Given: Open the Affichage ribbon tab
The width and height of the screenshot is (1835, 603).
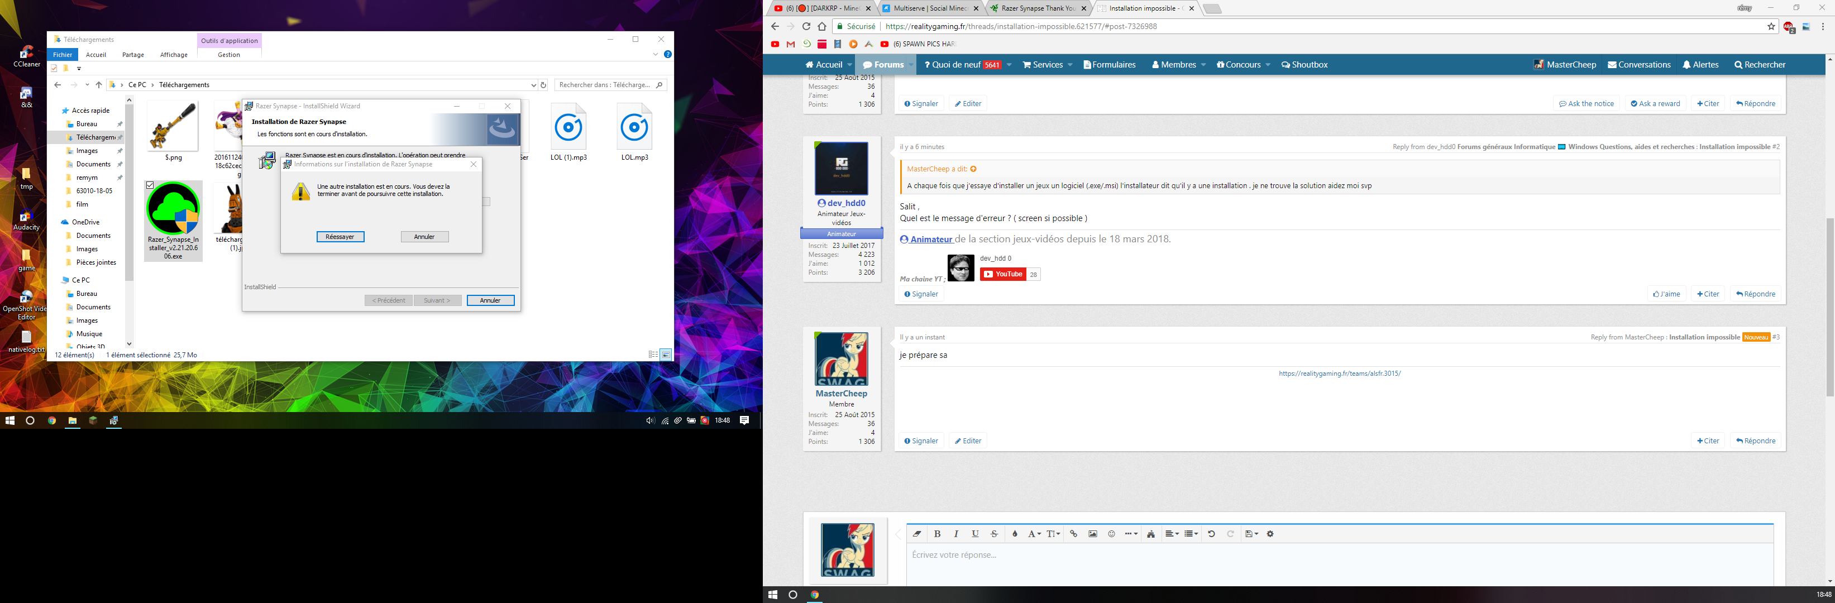Looking at the screenshot, I should [x=174, y=55].
